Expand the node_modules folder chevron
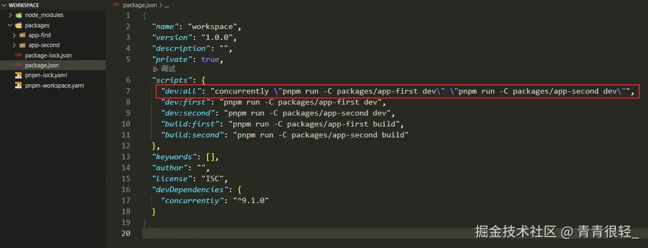This screenshot has width=648, height=248. point(10,15)
